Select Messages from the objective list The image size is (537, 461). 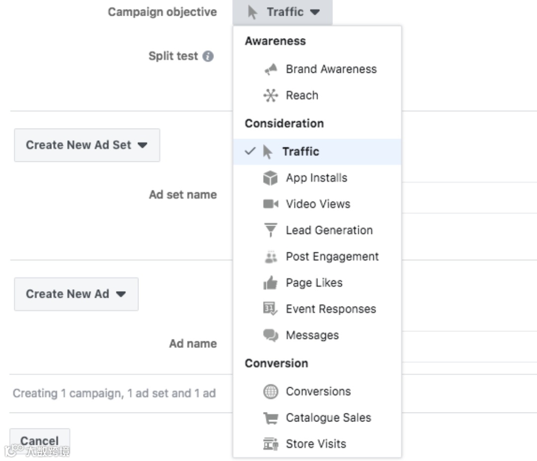click(312, 335)
